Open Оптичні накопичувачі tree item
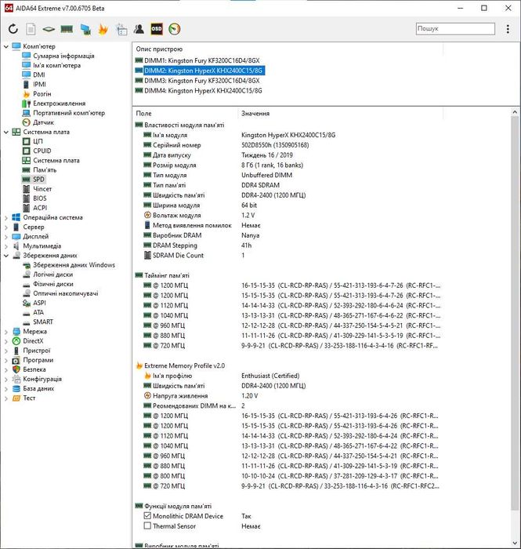 pyautogui.click(x=65, y=293)
